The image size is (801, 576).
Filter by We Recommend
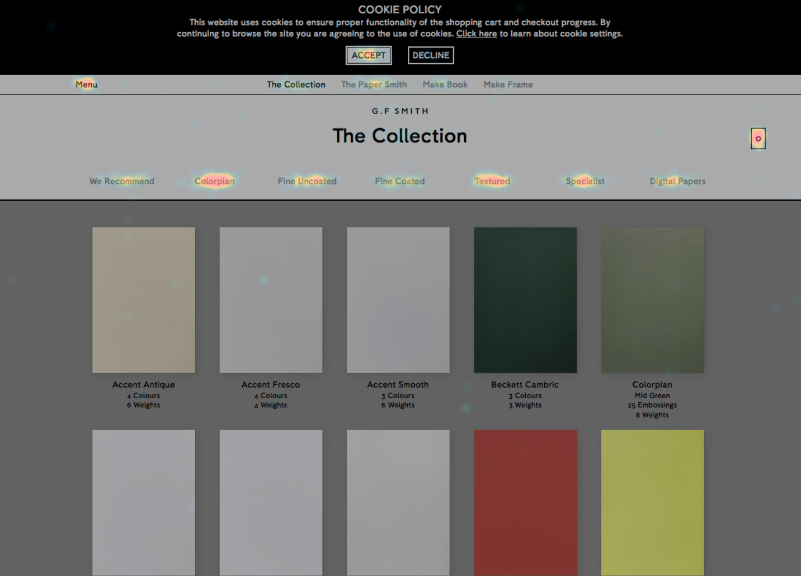122,181
